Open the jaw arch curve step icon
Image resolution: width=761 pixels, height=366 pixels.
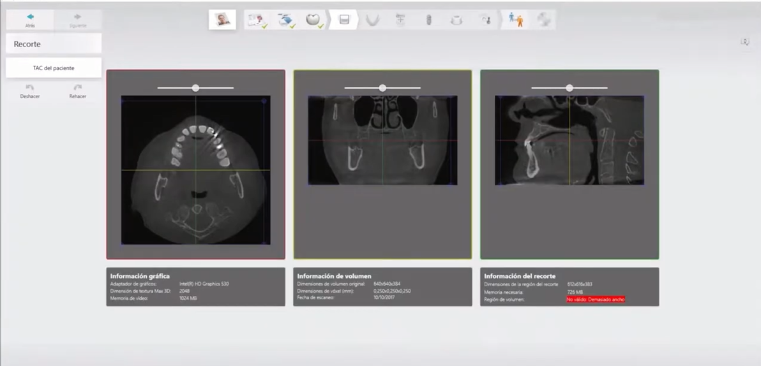(372, 20)
